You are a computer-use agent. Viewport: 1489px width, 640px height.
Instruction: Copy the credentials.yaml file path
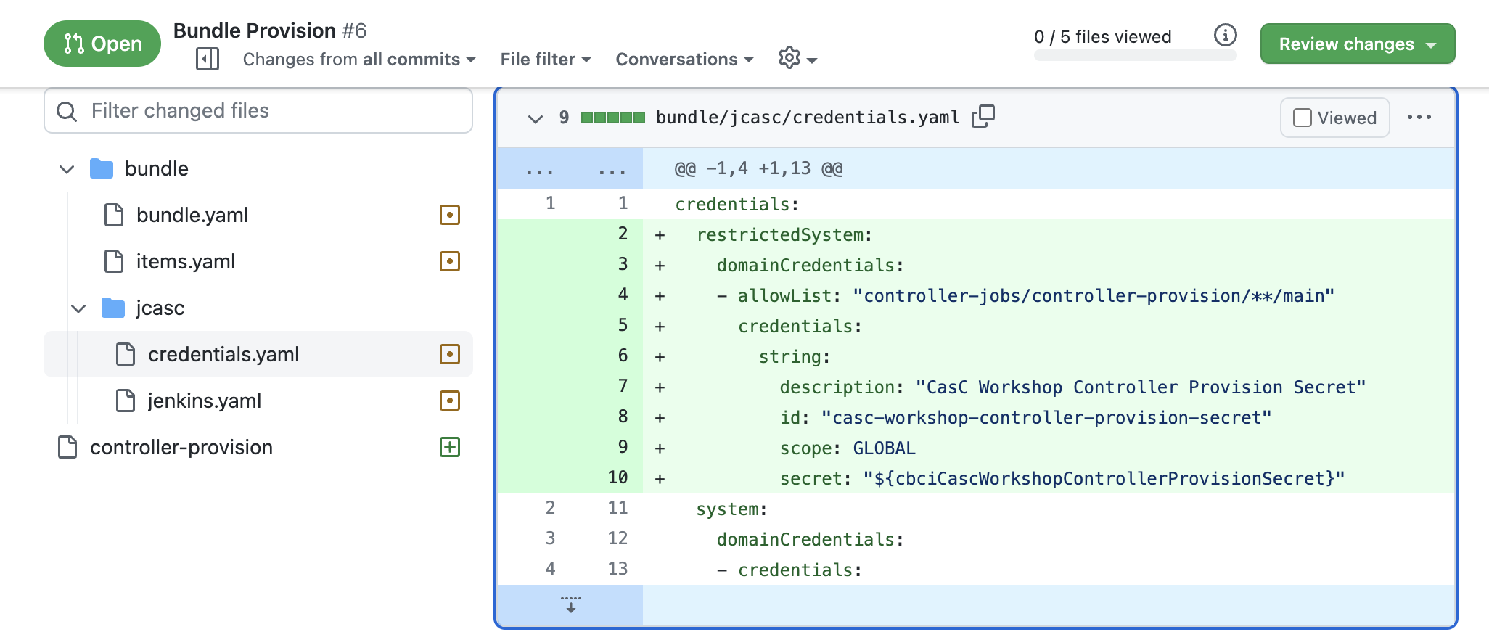click(x=983, y=116)
